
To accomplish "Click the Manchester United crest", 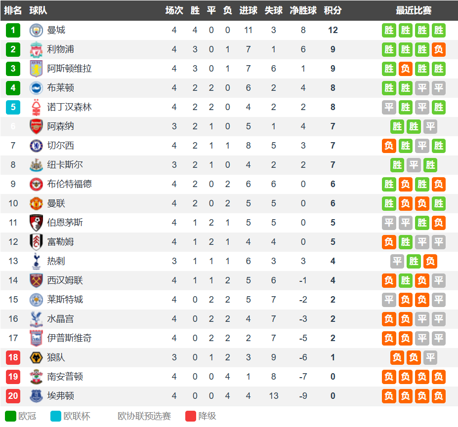I will tap(36, 203).
